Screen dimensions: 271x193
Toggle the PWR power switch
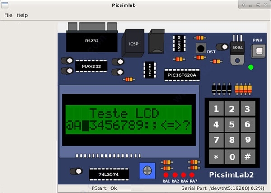click(258, 51)
